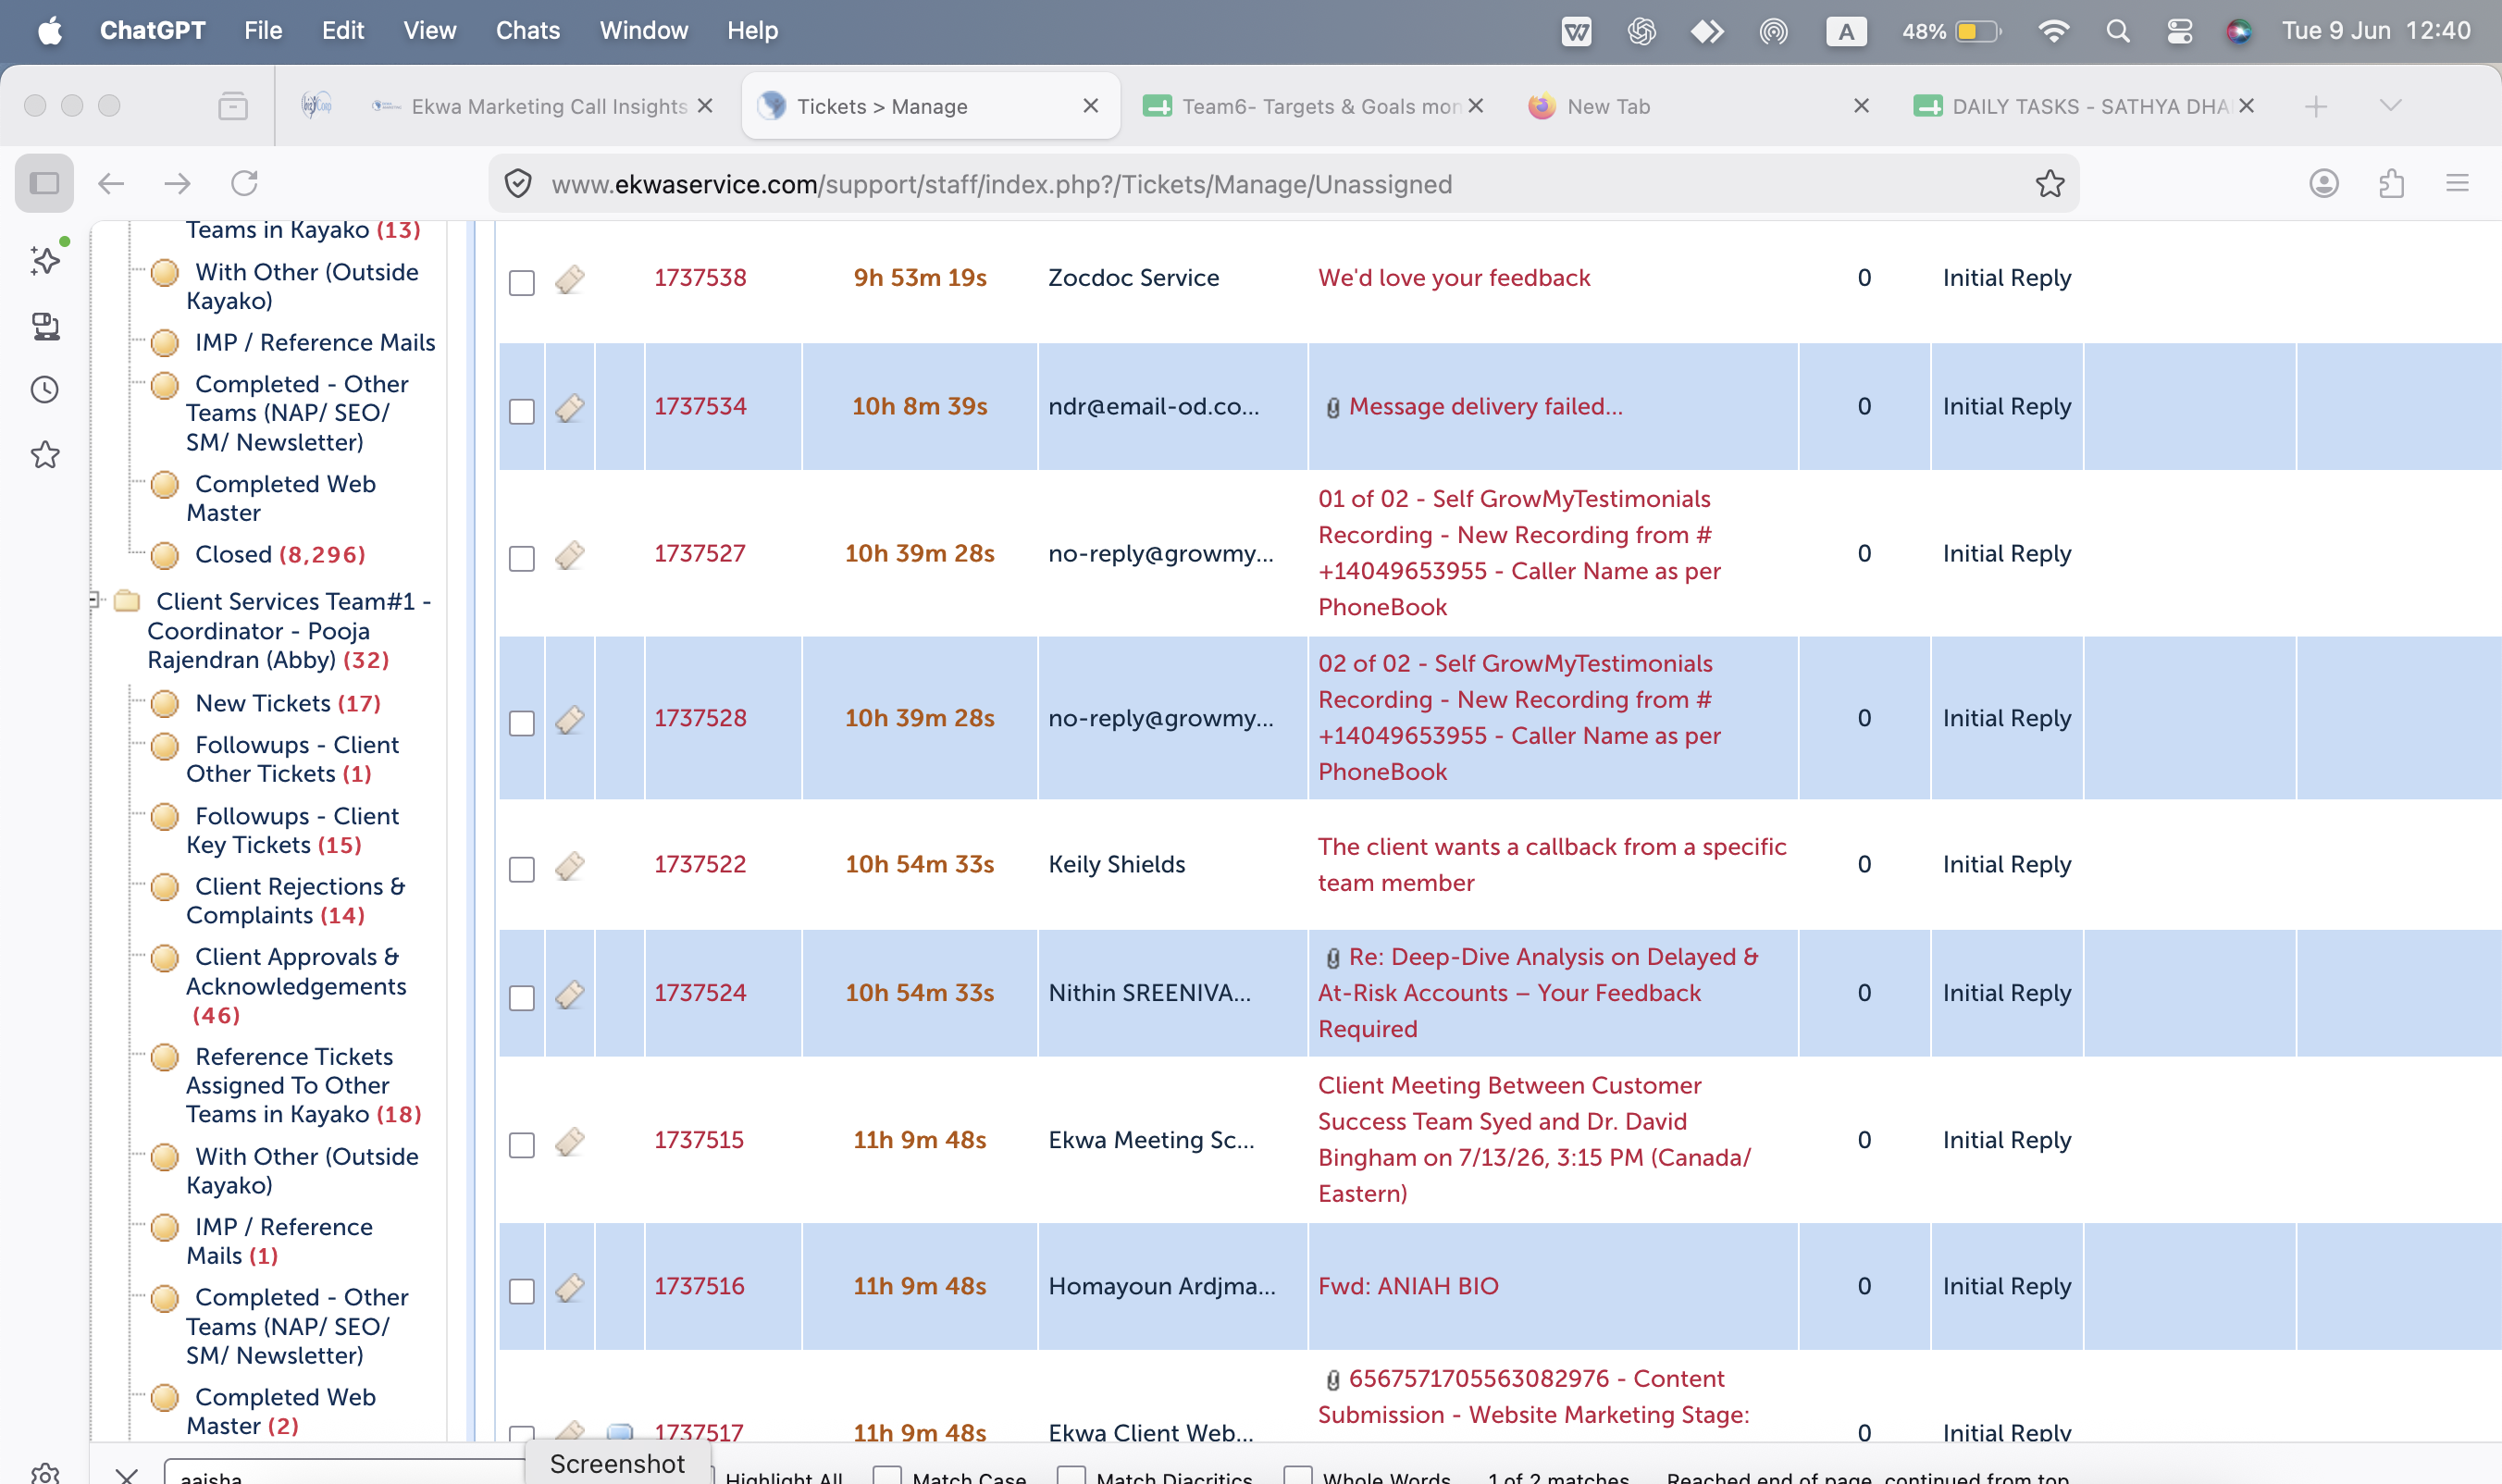Open Followups - Client Other Tickets (1)
Image resolution: width=2502 pixels, height=1484 pixels.
[x=292, y=759]
